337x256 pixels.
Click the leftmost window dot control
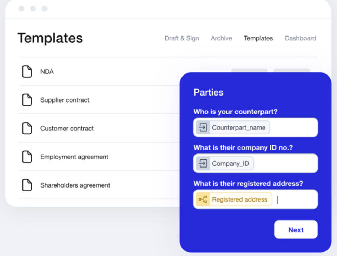point(22,8)
